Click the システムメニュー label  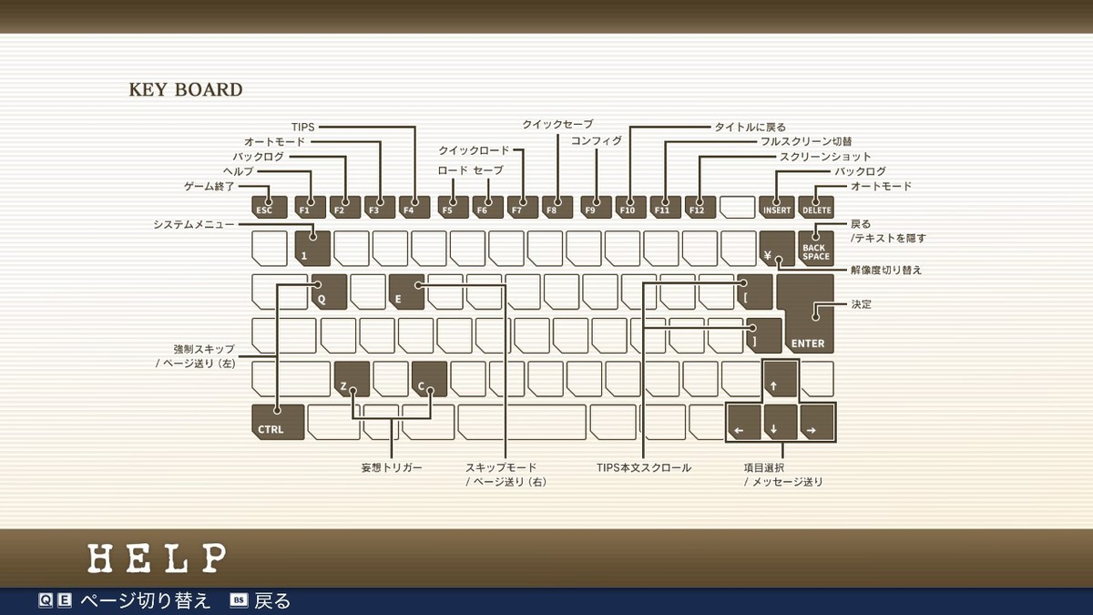tap(193, 223)
